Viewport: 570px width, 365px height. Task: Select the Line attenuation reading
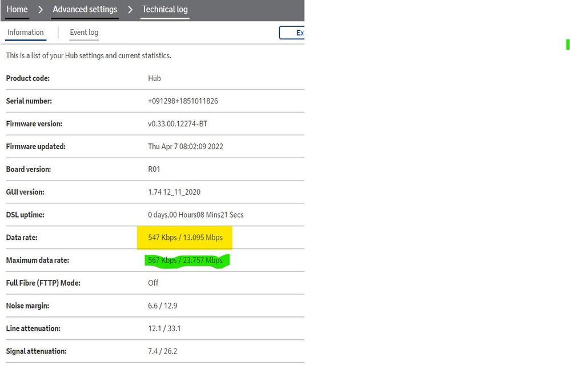pyautogui.click(x=164, y=328)
